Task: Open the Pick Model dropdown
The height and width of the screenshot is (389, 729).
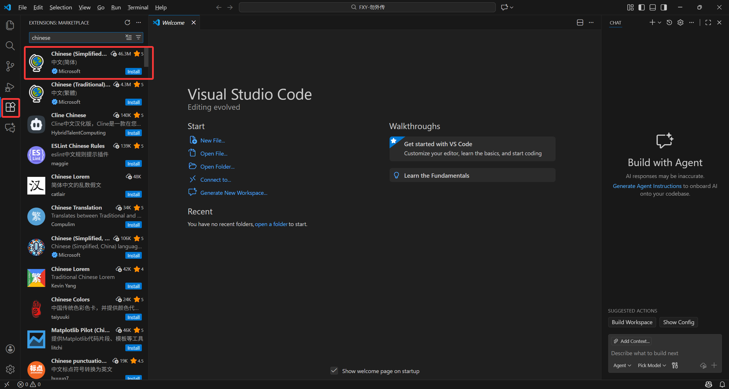Action: click(652, 365)
